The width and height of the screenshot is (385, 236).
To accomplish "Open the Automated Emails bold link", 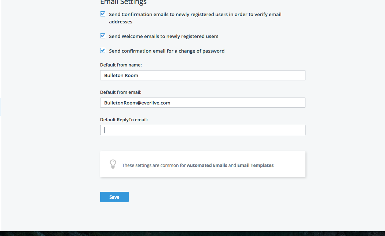I will 207,165.
